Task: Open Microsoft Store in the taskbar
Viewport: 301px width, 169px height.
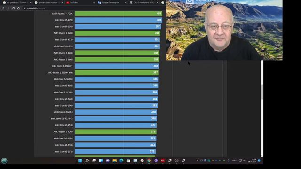Action: click(128, 161)
